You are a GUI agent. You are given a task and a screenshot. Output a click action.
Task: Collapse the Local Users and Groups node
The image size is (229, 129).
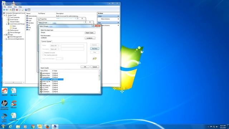click(6, 24)
